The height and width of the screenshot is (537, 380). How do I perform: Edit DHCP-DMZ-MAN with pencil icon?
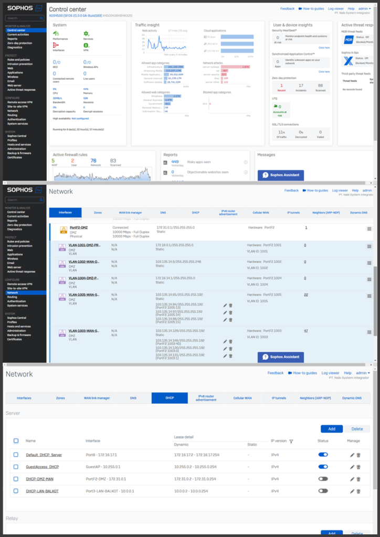click(352, 479)
